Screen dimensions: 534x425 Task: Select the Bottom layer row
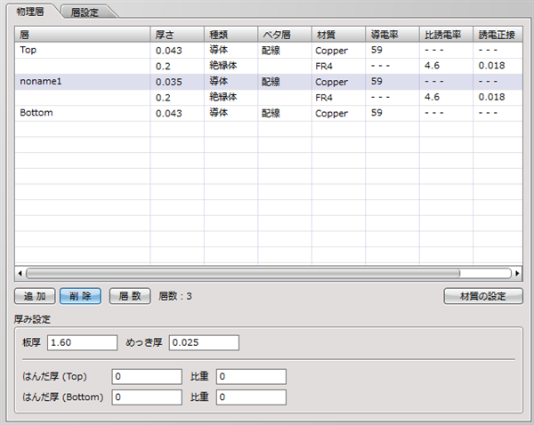tap(80, 113)
